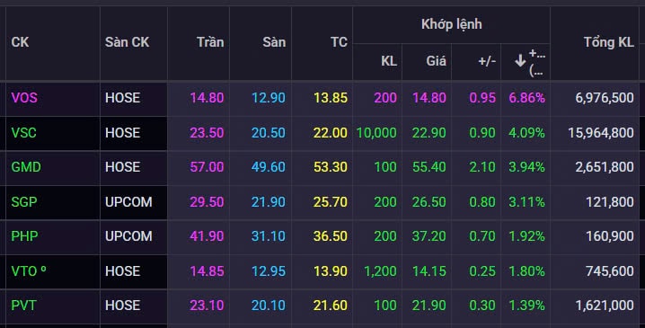The height and width of the screenshot is (328, 645).
Task: Sort by the Giá sub-column header
Action: tap(436, 61)
